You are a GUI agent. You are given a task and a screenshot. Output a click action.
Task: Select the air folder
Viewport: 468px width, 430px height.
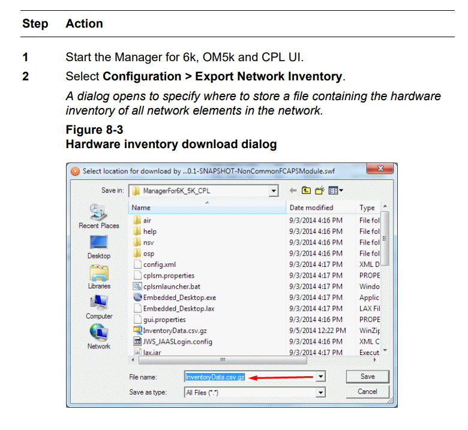(x=147, y=220)
